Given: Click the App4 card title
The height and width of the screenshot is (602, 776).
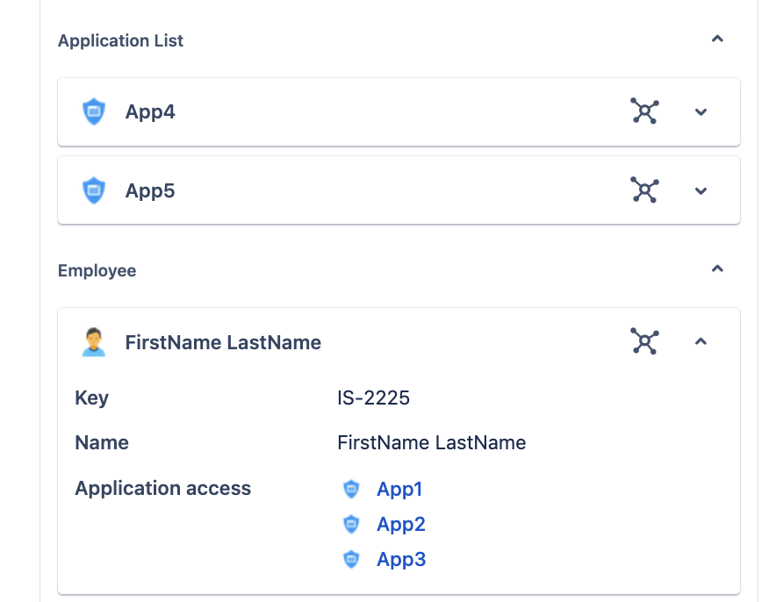Looking at the screenshot, I should (150, 112).
